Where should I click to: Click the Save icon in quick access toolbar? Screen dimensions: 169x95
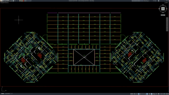[7, 1]
